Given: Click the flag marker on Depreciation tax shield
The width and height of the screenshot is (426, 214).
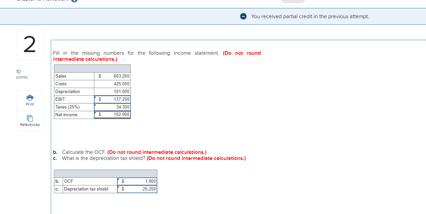Looking at the screenshot, I should pos(118,187).
